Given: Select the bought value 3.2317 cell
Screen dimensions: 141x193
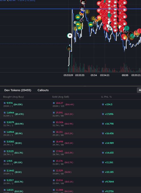Looking at the screenshot, I should pyautogui.click(x=10, y=180).
